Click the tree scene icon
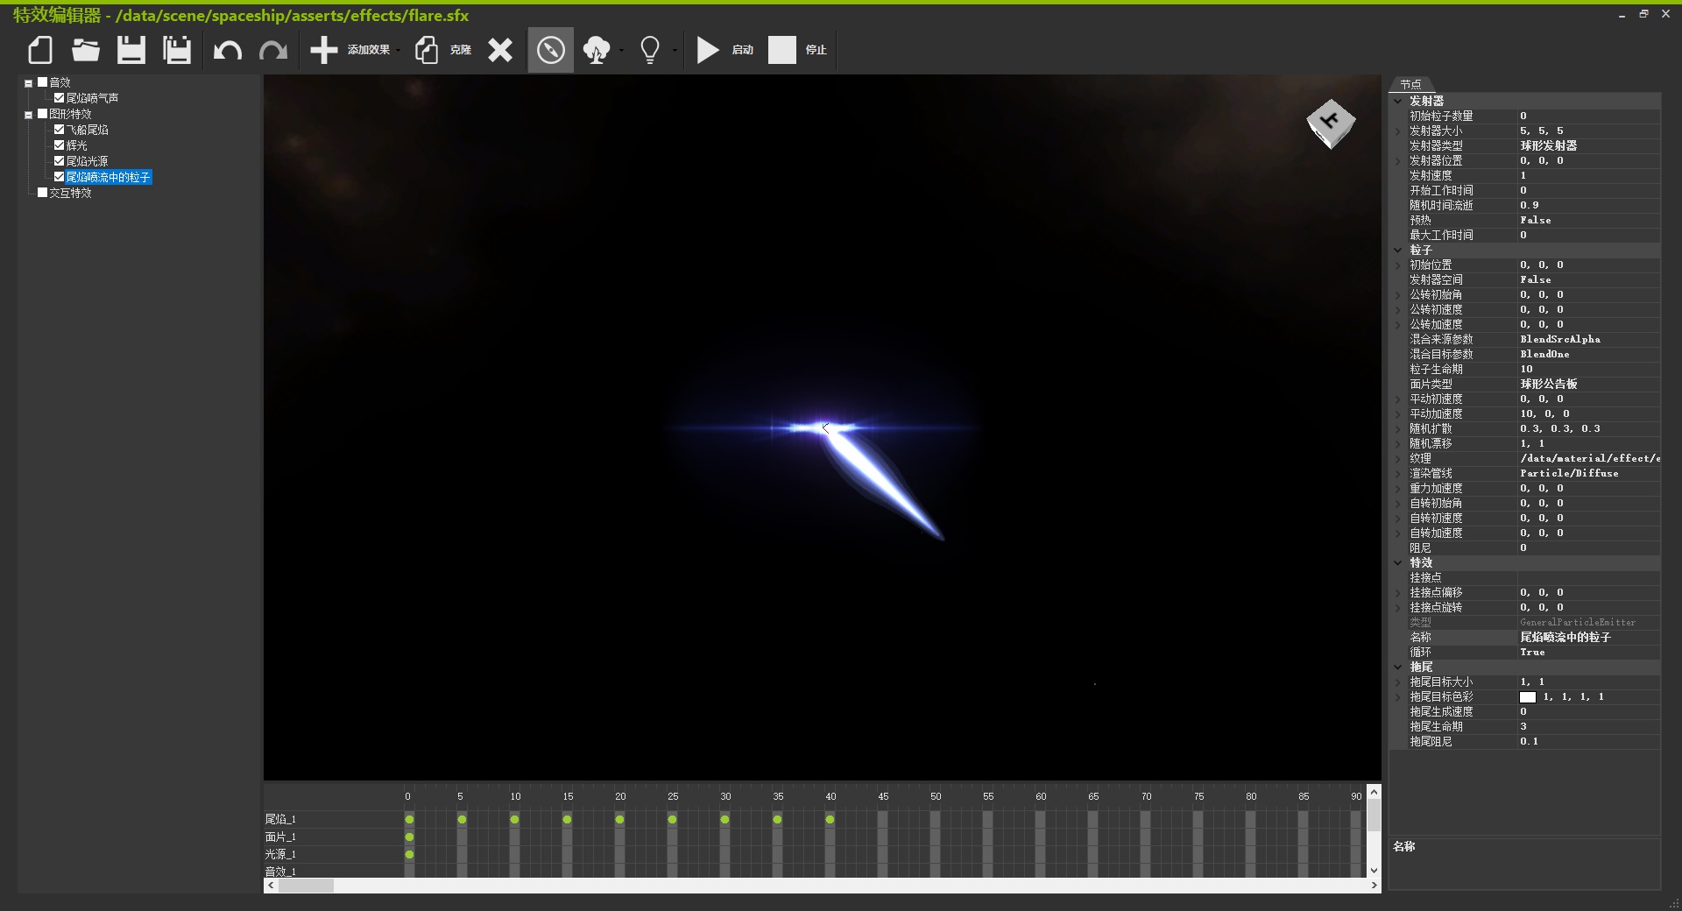 597,50
